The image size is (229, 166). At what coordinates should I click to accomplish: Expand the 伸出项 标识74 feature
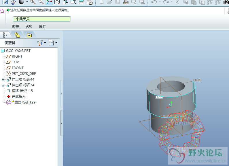point(3,85)
